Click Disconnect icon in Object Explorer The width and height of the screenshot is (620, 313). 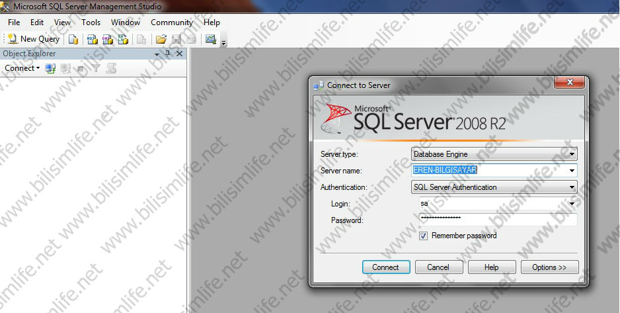click(65, 68)
